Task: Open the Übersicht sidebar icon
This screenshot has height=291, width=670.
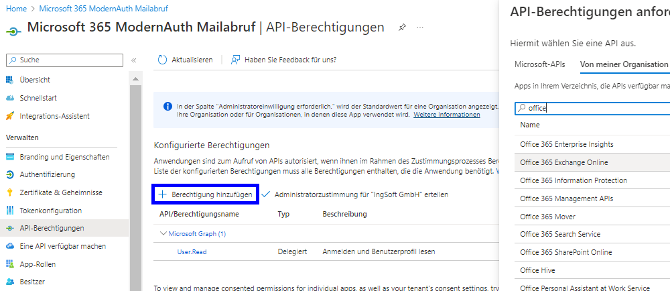Action: [10, 80]
